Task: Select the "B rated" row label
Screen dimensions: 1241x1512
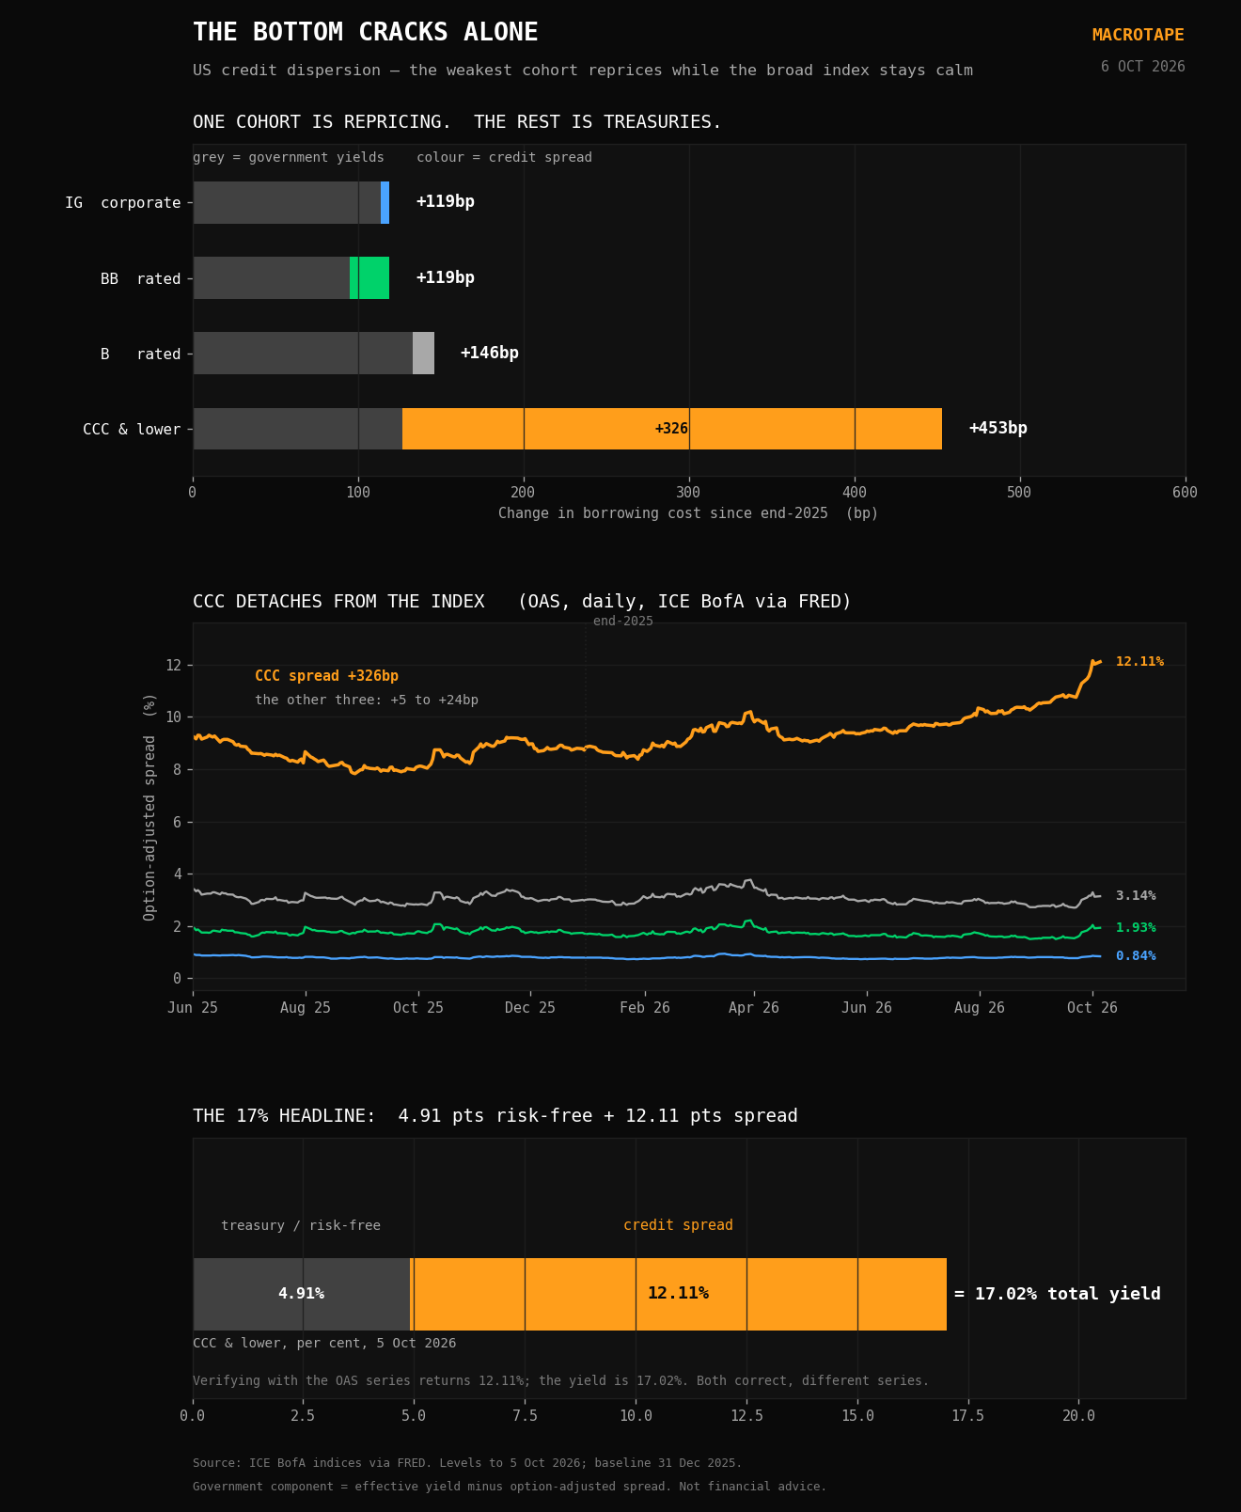Action: coord(141,354)
